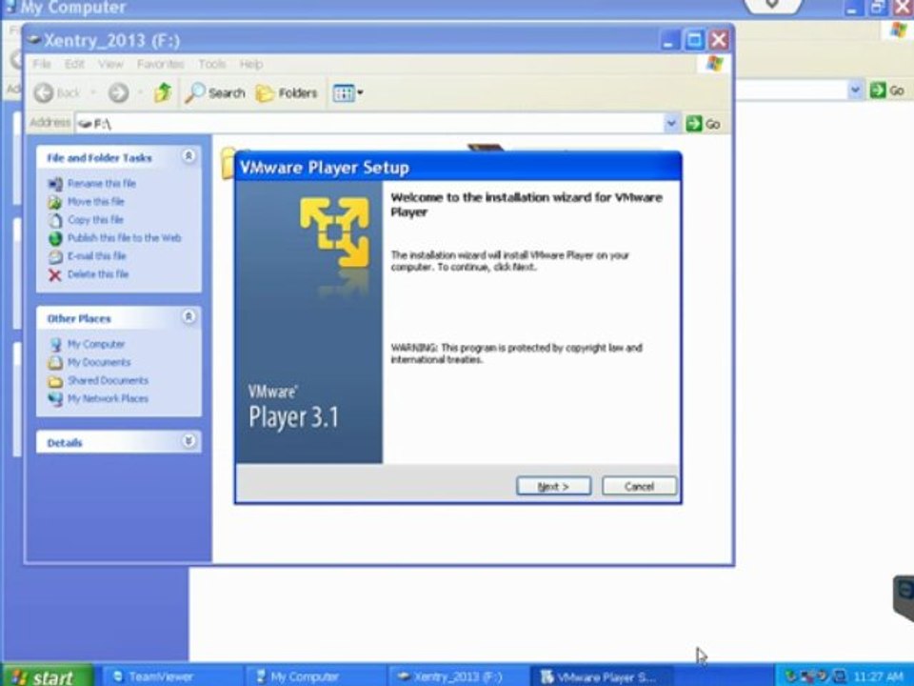Click Move this file link
This screenshot has height=686, width=914.
tap(95, 201)
